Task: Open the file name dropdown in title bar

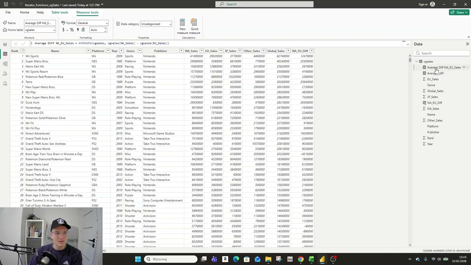Action: pyautogui.click(x=102, y=5)
